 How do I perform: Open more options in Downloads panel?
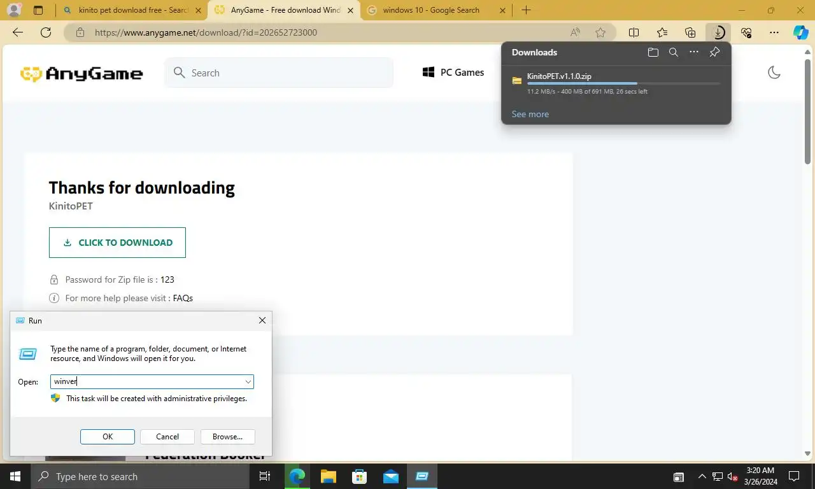[x=694, y=53]
